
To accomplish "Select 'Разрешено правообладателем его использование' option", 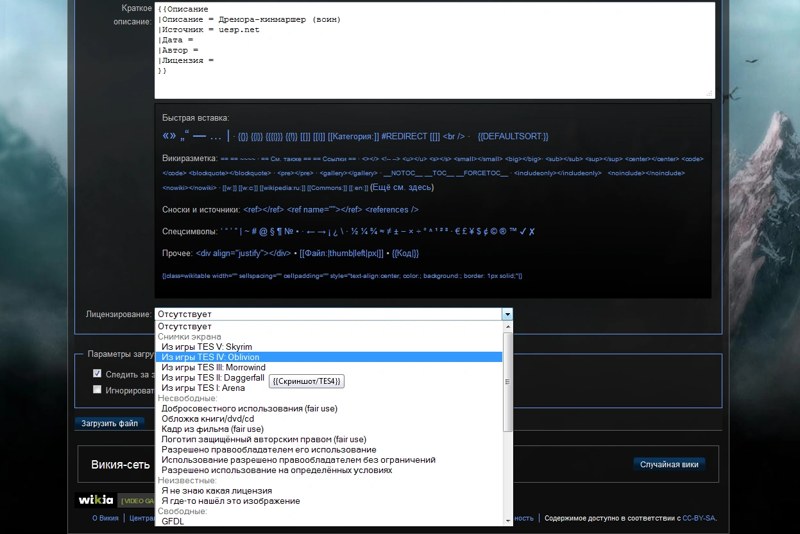I will [330, 449].
